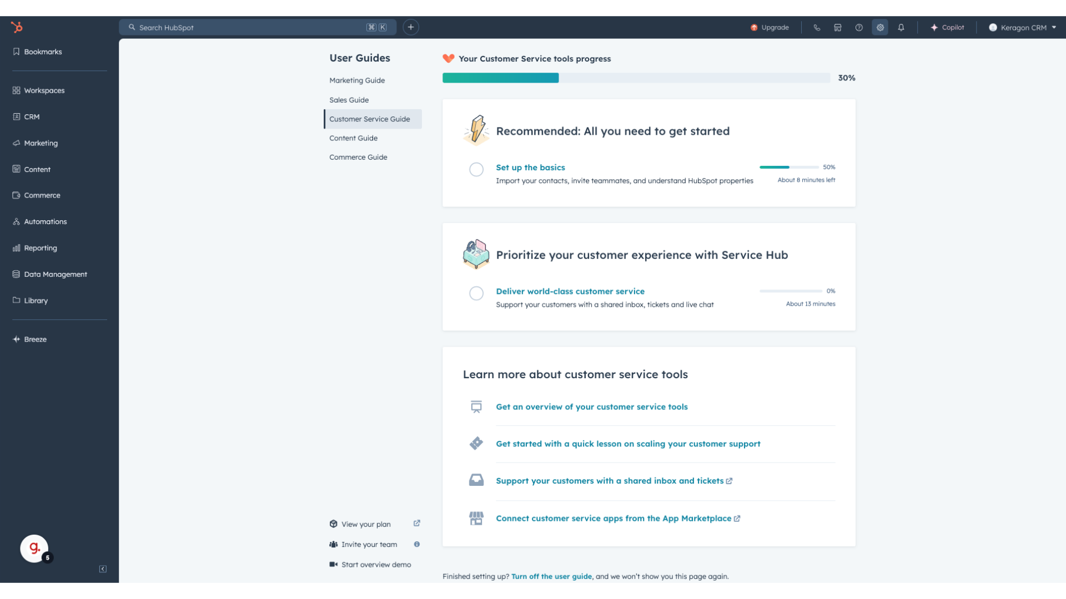Viewport: 1066px width, 599px height.
Task: Toggle the Set up the basics circle
Action: click(476, 169)
